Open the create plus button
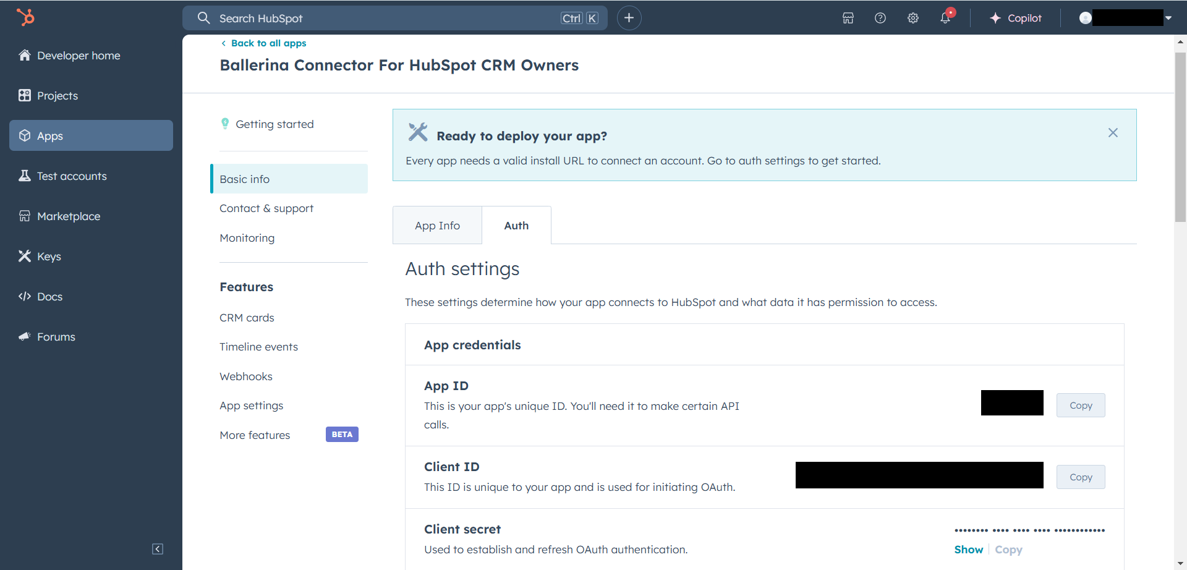 point(629,18)
